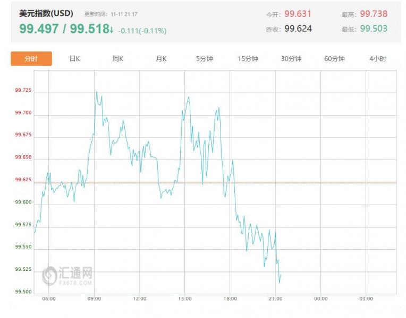This screenshot has height=318, width=406.
Task: Open the 周K weekly chart tab
Action: click(x=117, y=59)
